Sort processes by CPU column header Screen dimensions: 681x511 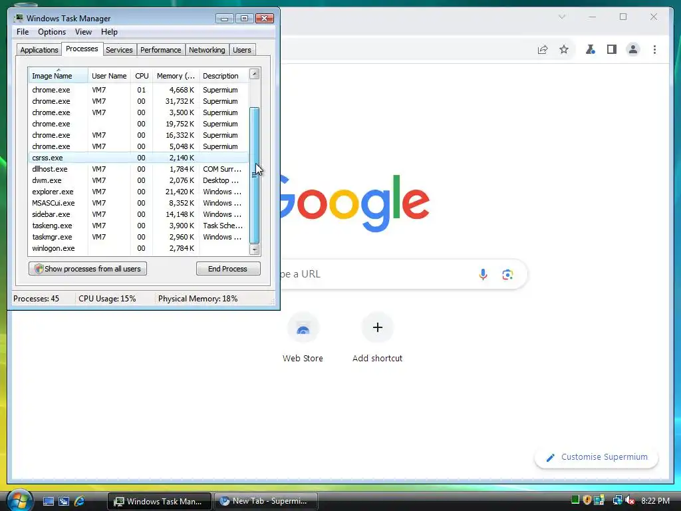142,76
